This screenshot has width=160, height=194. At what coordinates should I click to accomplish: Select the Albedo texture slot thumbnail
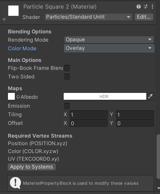click(11, 96)
